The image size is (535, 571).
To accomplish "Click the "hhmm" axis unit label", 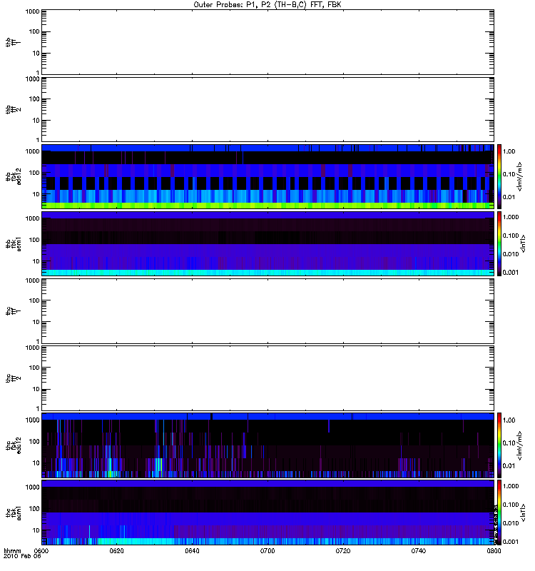I will pos(12,551).
